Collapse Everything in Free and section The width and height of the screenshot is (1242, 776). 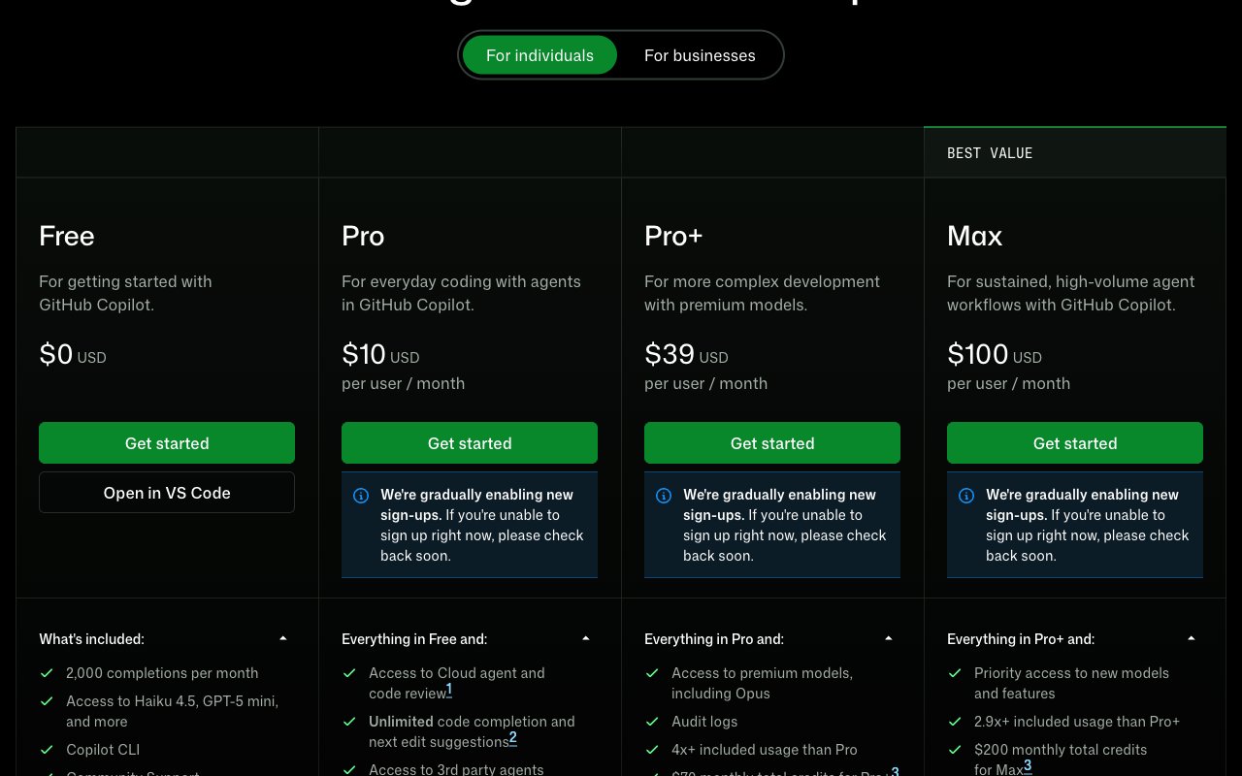coord(586,638)
